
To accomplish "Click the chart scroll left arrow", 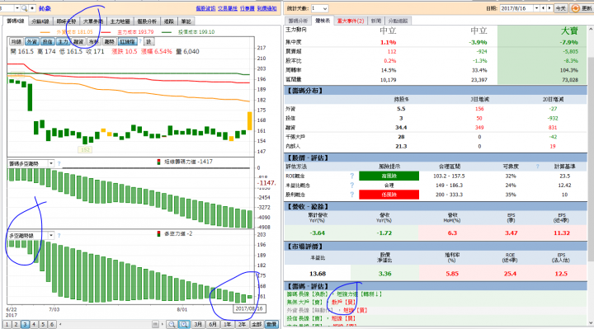I will pyautogui.click(x=60, y=324).
